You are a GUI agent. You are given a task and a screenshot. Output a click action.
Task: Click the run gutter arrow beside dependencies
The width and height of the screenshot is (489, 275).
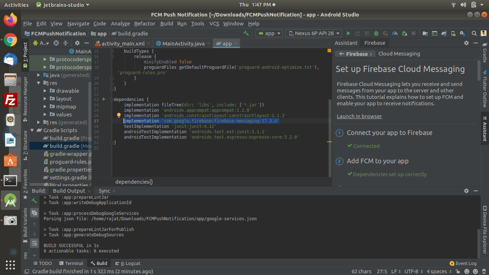pyautogui.click(x=104, y=99)
